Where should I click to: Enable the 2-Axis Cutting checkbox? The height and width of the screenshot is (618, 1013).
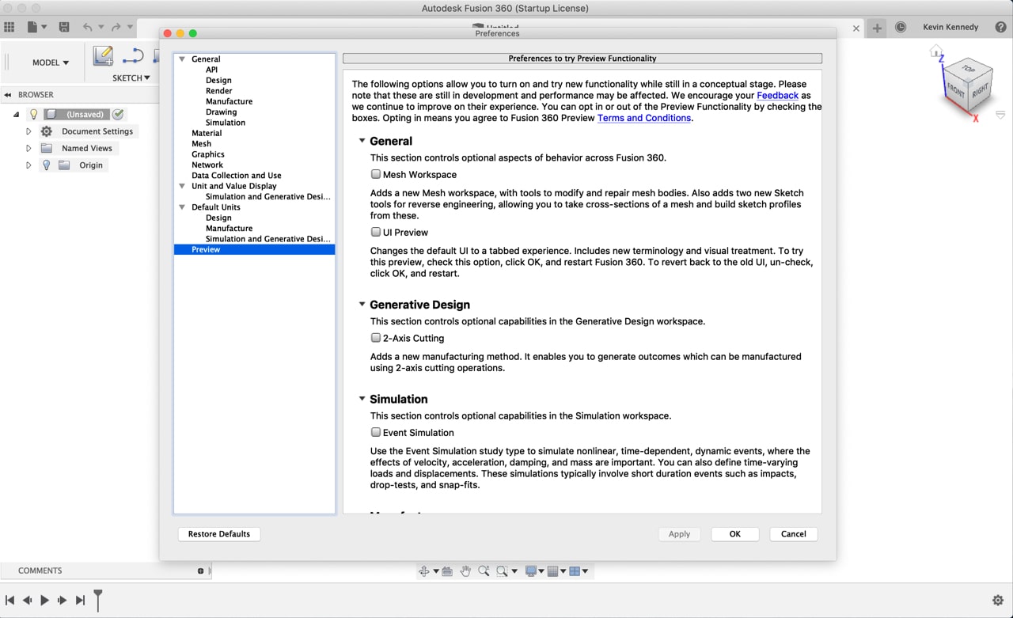pos(376,338)
